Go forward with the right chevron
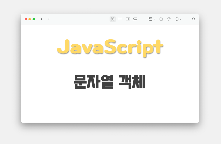The width and height of the screenshot is (221, 144). [49, 19]
